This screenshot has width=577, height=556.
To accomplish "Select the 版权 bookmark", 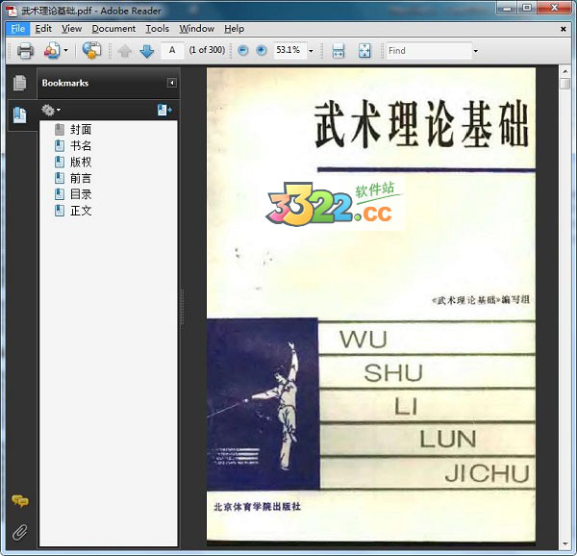I will click(81, 162).
